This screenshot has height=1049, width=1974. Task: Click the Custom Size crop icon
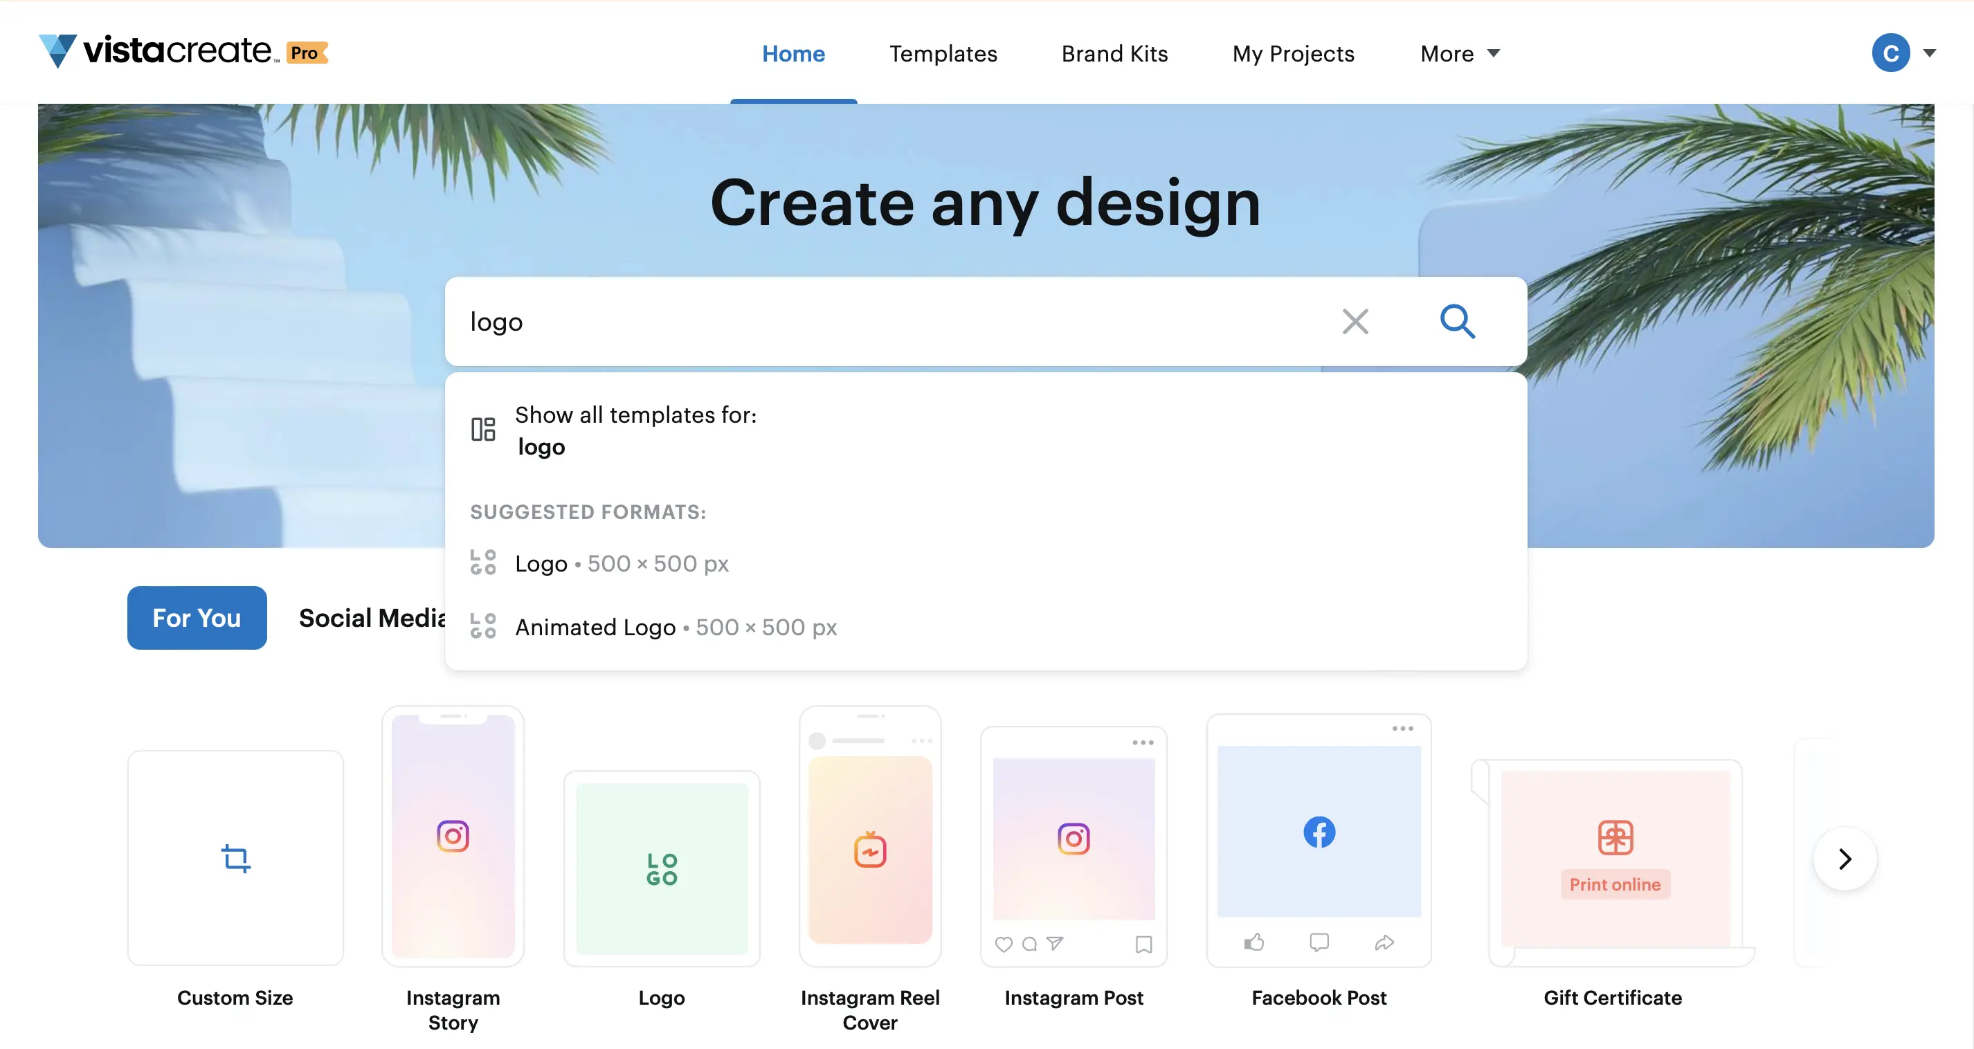[x=235, y=858]
